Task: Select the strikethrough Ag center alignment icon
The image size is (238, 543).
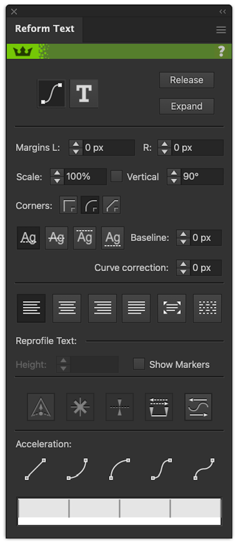Action: coord(57,238)
